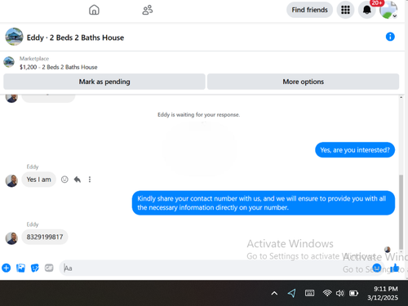The image size is (408, 306).
Task: Click Eddy's listing avatar in chat header
Action: (x=14, y=37)
